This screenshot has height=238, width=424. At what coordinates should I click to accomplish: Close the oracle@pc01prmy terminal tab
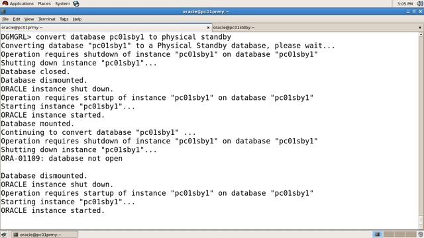(x=208, y=28)
